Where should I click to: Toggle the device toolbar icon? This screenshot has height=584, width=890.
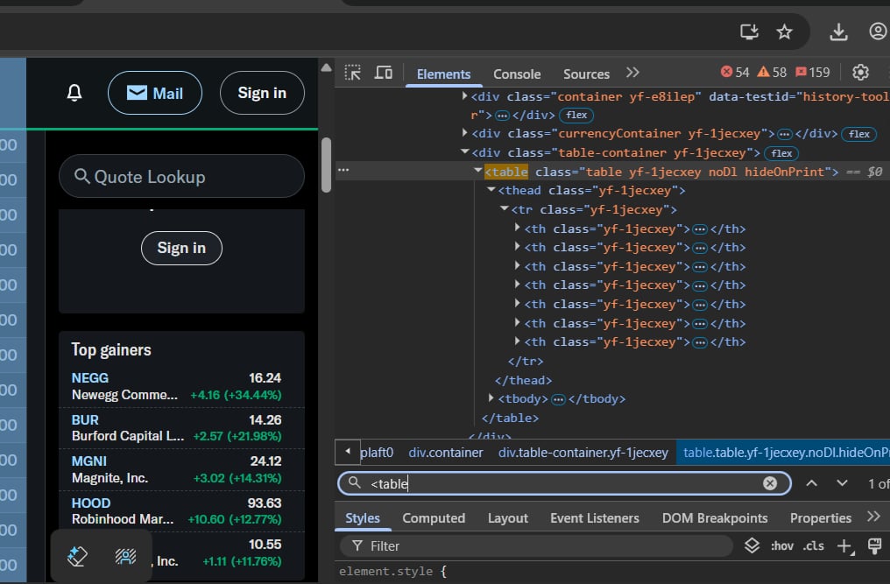(383, 73)
